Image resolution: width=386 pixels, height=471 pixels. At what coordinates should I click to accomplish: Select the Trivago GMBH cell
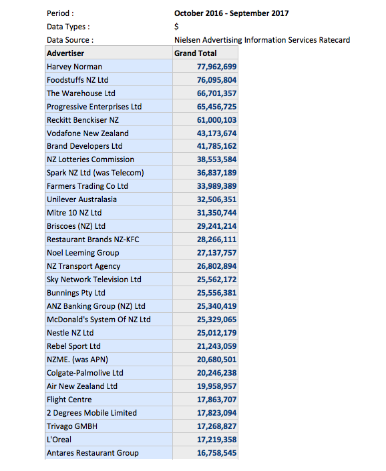pyautogui.click(x=109, y=426)
